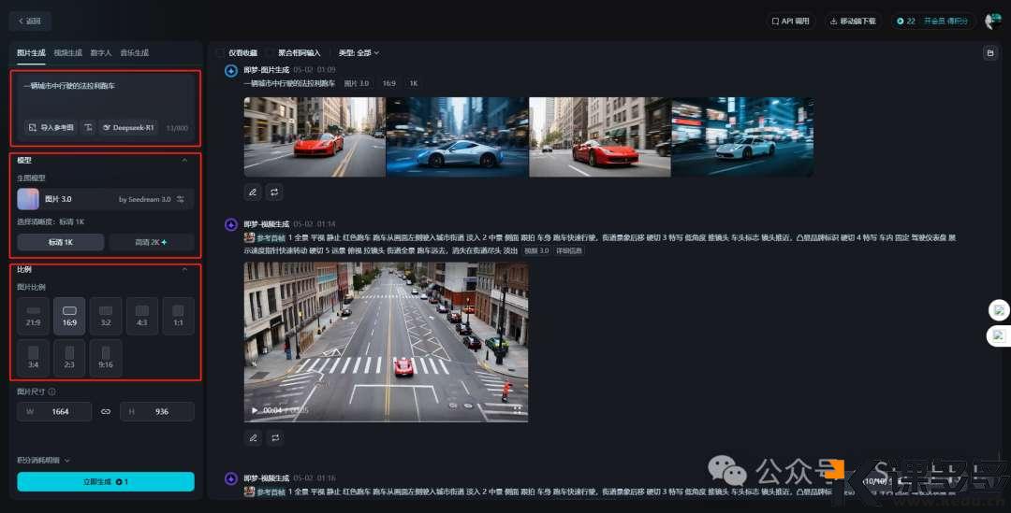Click the width-height link icon
Image resolution: width=1011 pixels, height=513 pixels.
[x=106, y=411]
